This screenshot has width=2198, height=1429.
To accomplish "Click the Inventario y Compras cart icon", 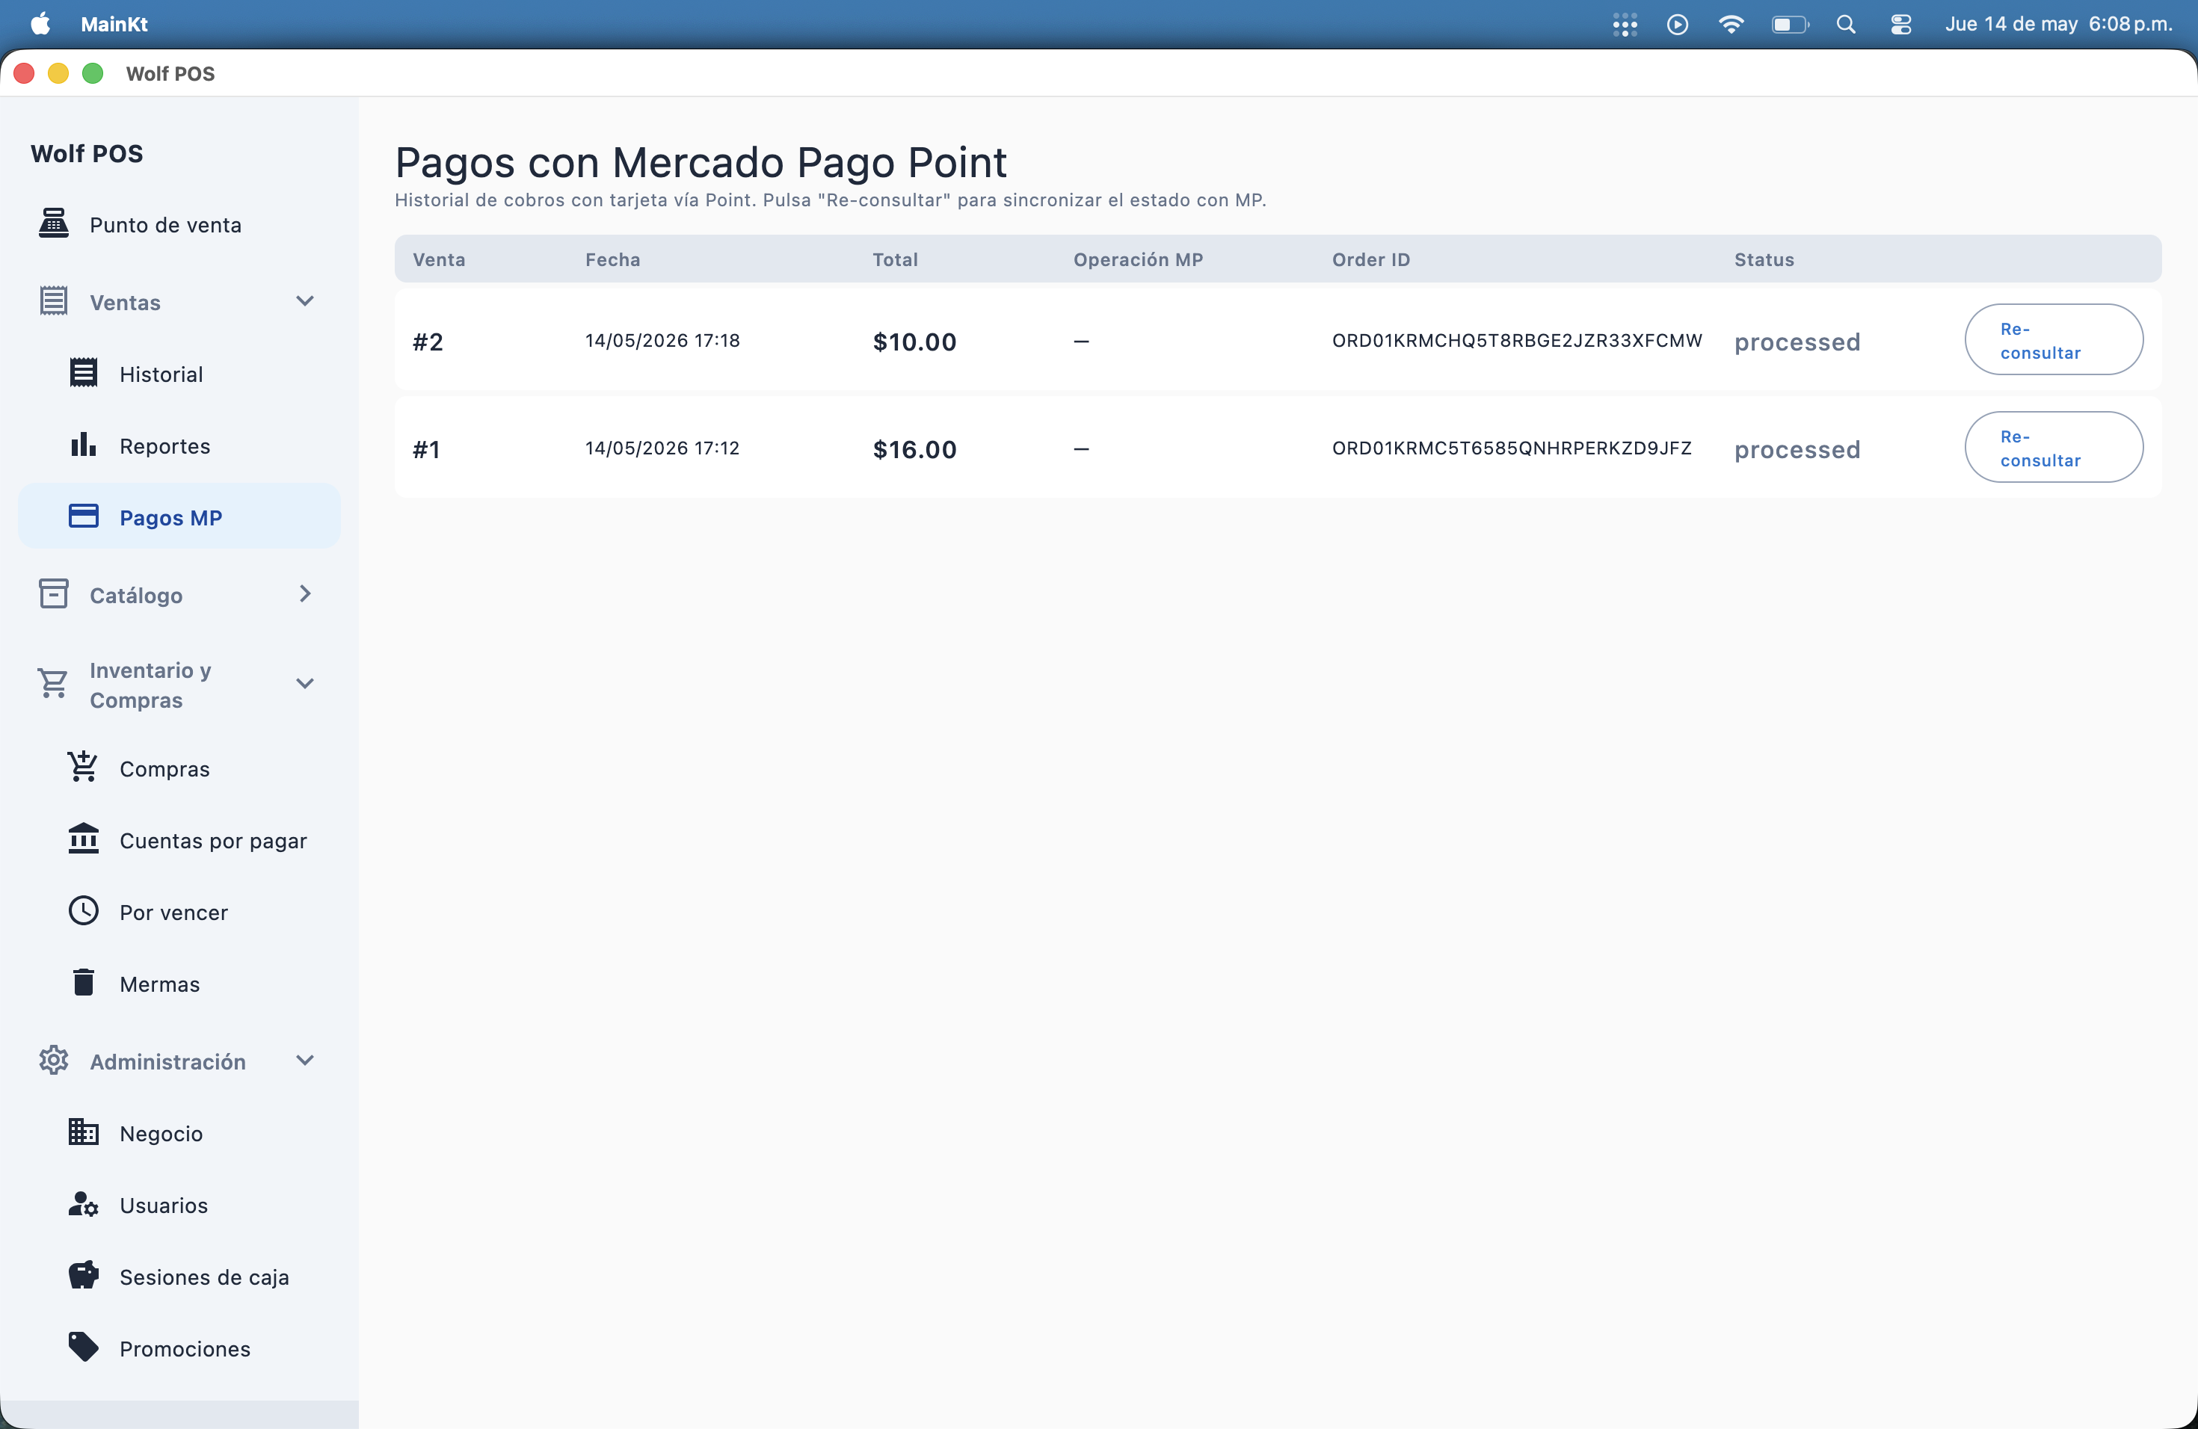I will tap(54, 684).
